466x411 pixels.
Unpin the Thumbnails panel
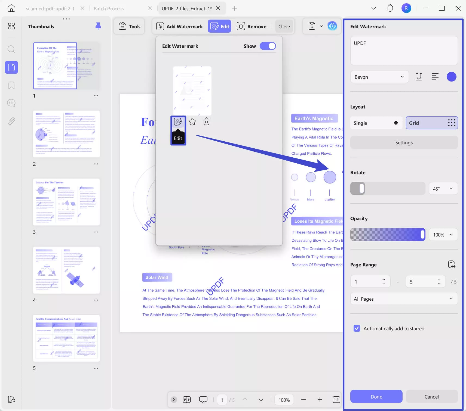(x=98, y=26)
